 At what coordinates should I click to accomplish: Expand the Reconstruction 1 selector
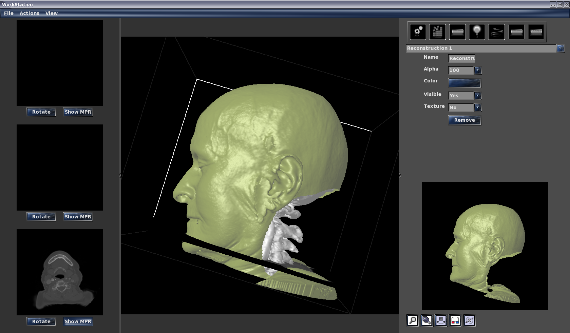point(560,48)
